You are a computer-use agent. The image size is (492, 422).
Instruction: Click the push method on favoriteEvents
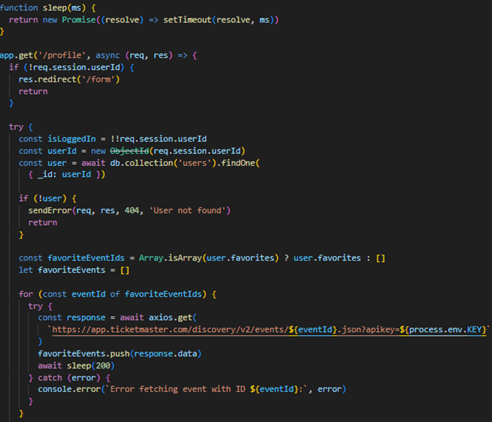[x=120, y=353]
